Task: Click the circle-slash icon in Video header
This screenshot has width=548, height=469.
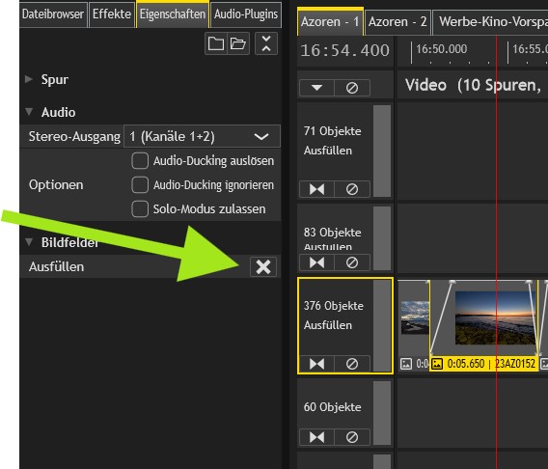Action: 352,88
